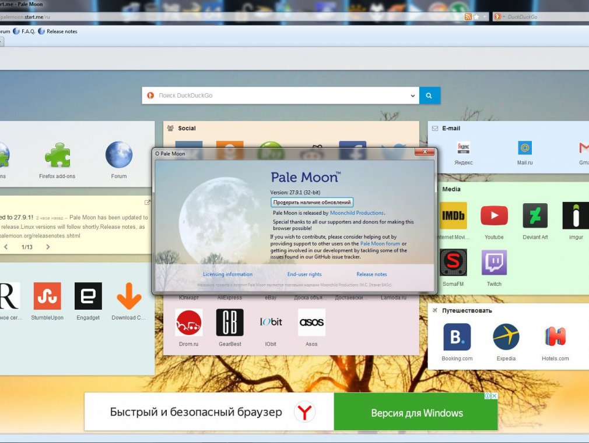This screenshot has width=589, height=443.
Task: Open the Moonchild Productions link
Action: coord(356,212)
